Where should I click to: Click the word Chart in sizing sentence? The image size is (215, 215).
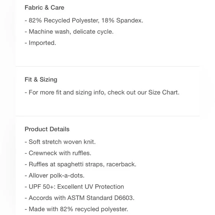click(171, 92)
